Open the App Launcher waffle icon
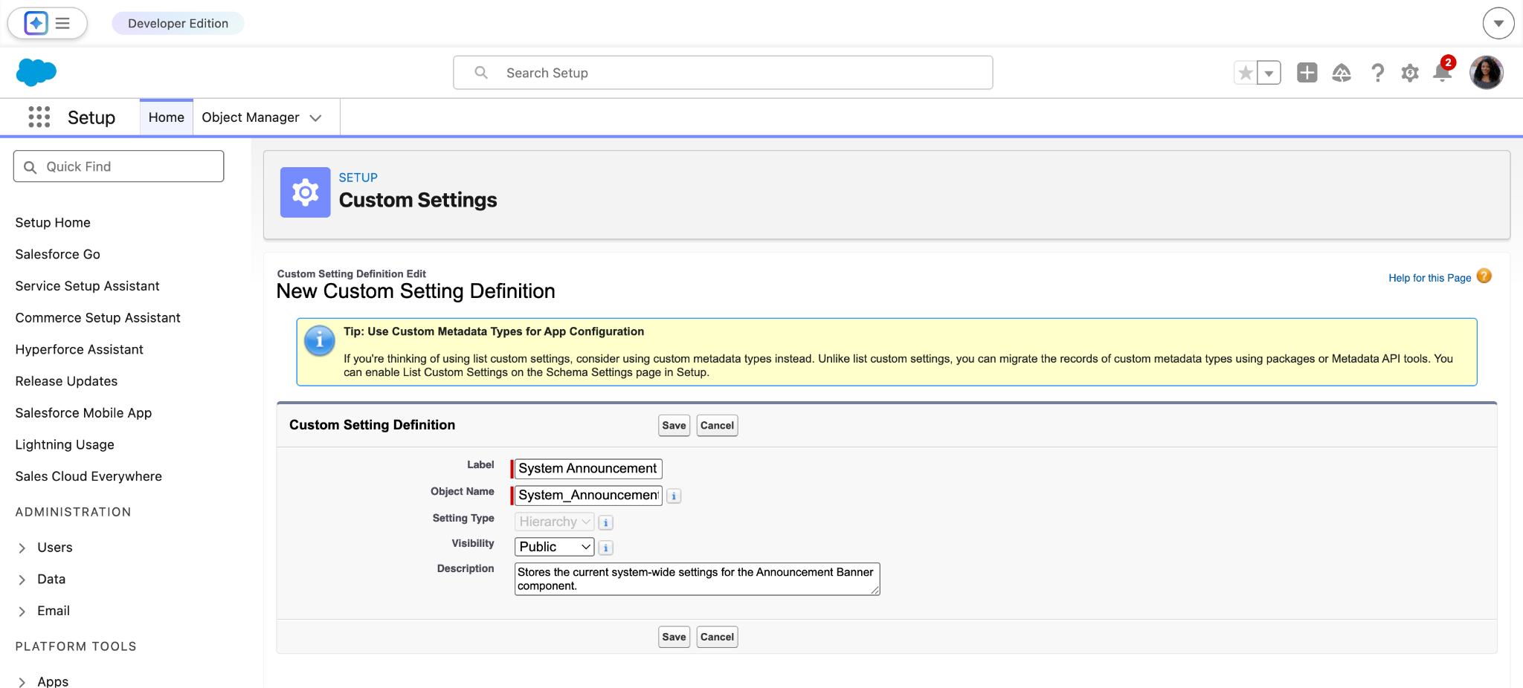Viewport: 1523px width, 688px height. 39,117
